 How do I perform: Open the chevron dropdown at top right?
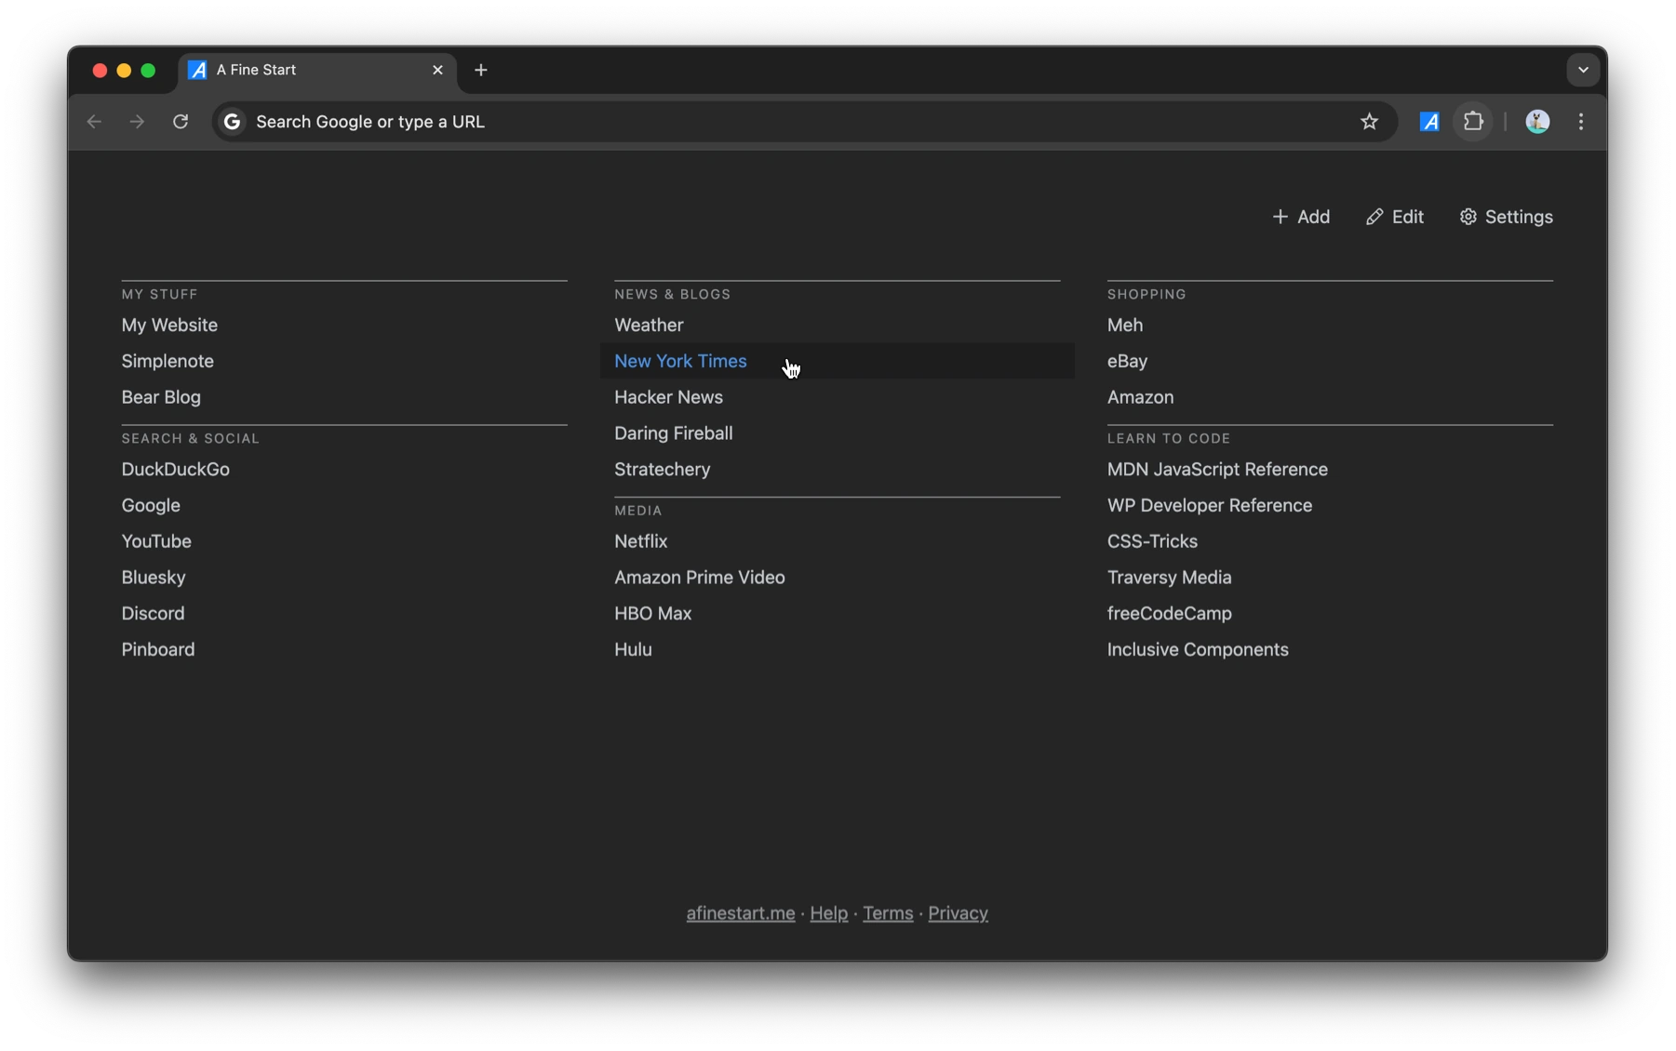1583,70
